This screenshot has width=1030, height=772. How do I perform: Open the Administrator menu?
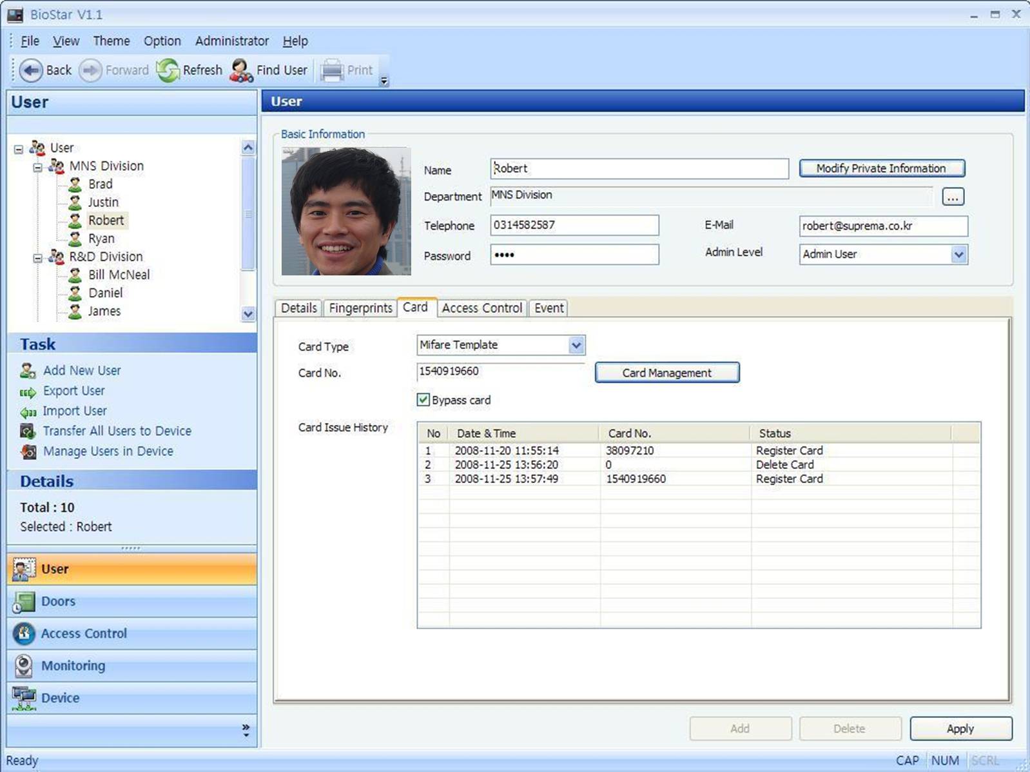[x=231, y=41]
